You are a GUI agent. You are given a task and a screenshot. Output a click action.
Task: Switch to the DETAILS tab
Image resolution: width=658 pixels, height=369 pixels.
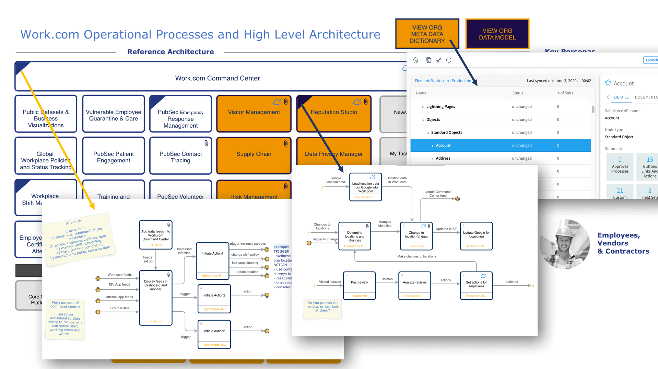click(621, 97)
